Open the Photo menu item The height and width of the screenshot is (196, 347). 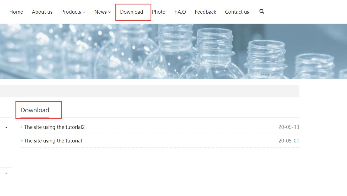click(x=159, y=12)
